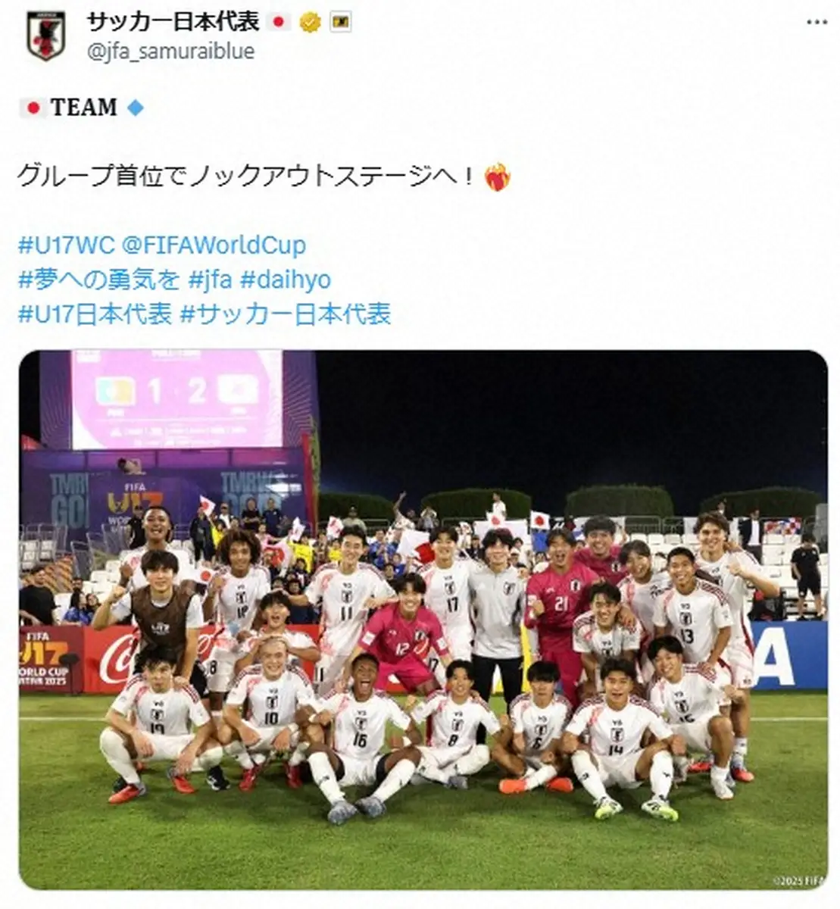Click the Japan flag beside the account name

point(278,22)
